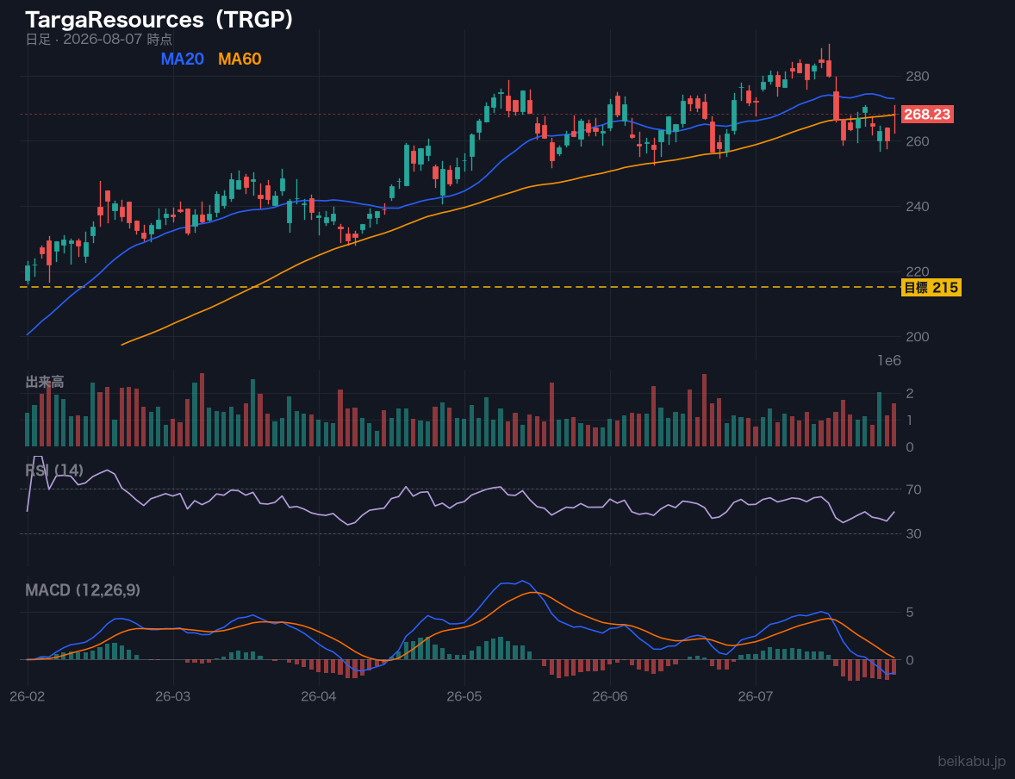Click the 240 price axis label

coord(918,207)
